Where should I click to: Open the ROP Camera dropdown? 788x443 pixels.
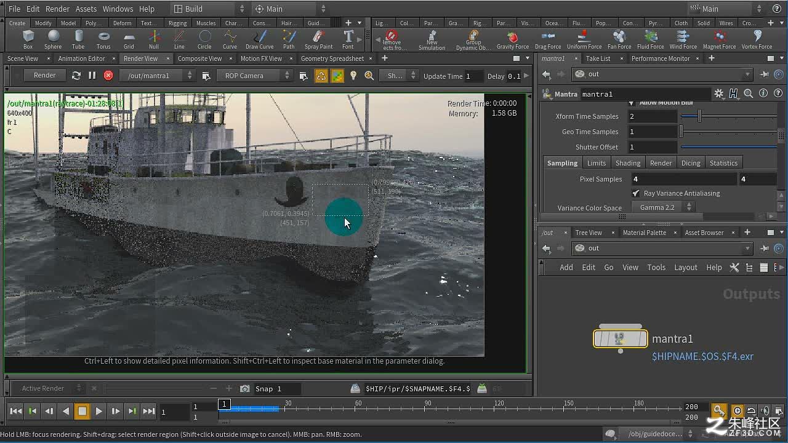click(254, 76)
